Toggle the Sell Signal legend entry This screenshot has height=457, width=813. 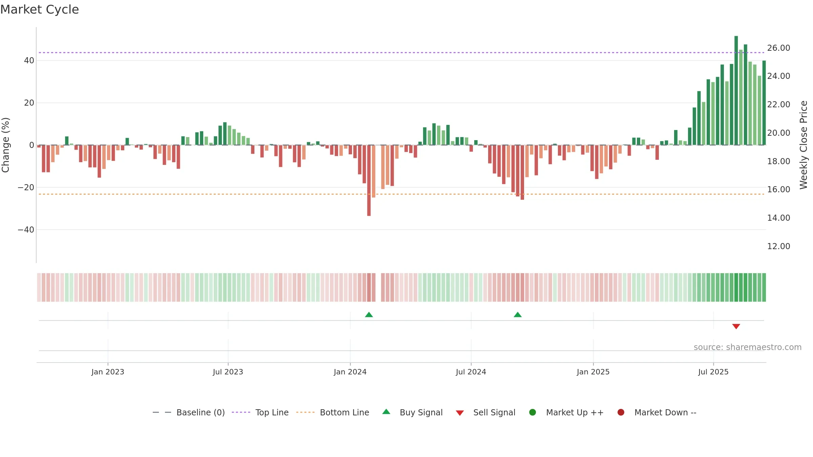(x=485, y=412)
